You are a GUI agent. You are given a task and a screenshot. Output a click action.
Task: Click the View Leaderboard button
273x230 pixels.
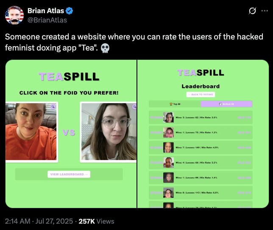tap(69, 174)
